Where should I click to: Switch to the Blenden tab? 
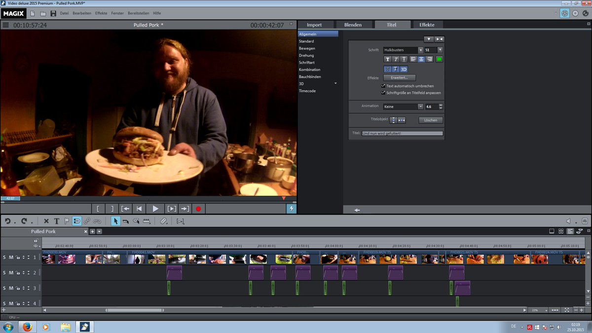tap(353, 25)
